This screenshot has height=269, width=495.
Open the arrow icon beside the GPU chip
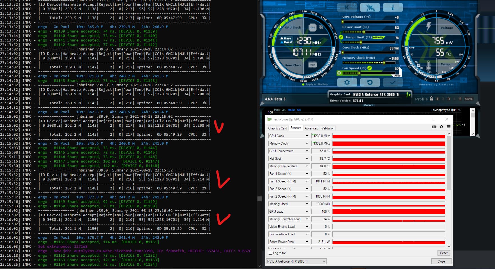pos(321,27)
